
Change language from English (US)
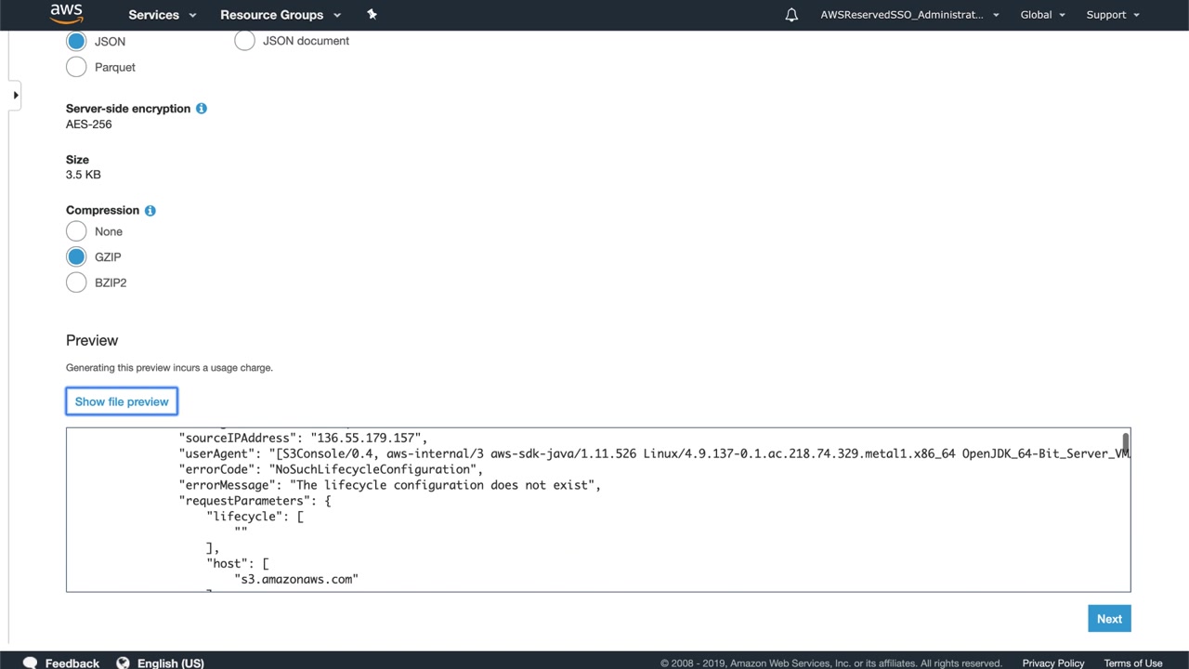tap(171, 662)
